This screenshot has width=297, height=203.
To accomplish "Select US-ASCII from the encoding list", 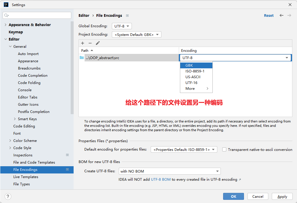I will (x=196, y=77).
